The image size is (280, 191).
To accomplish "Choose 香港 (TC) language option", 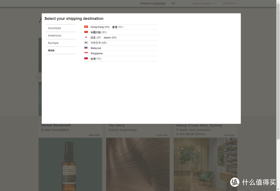I will 117,27.
